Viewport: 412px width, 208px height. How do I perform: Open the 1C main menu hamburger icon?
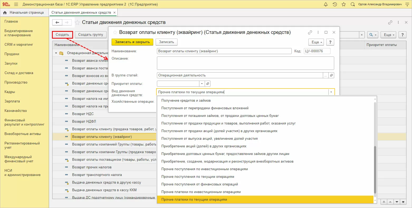[x=16, y=4]
